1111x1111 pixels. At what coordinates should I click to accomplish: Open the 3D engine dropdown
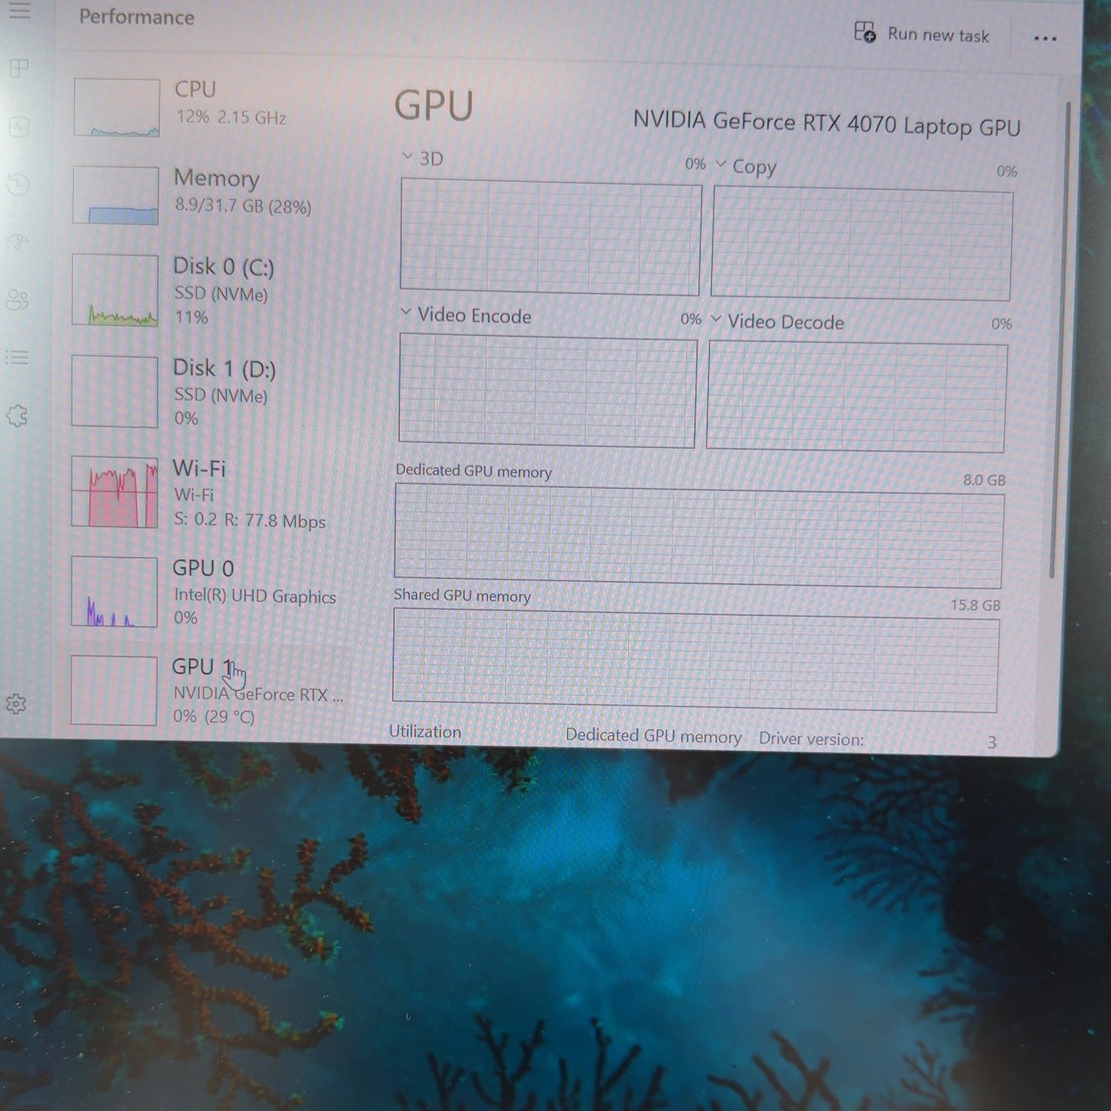pyautogui.click(x=407, y=156)
